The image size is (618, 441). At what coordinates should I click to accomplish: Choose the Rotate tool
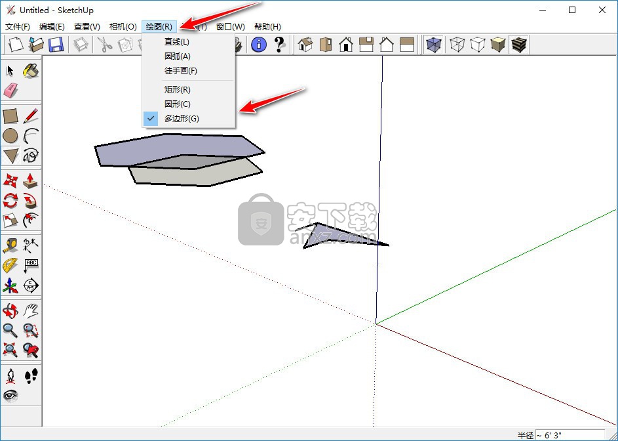coord(10,201)
